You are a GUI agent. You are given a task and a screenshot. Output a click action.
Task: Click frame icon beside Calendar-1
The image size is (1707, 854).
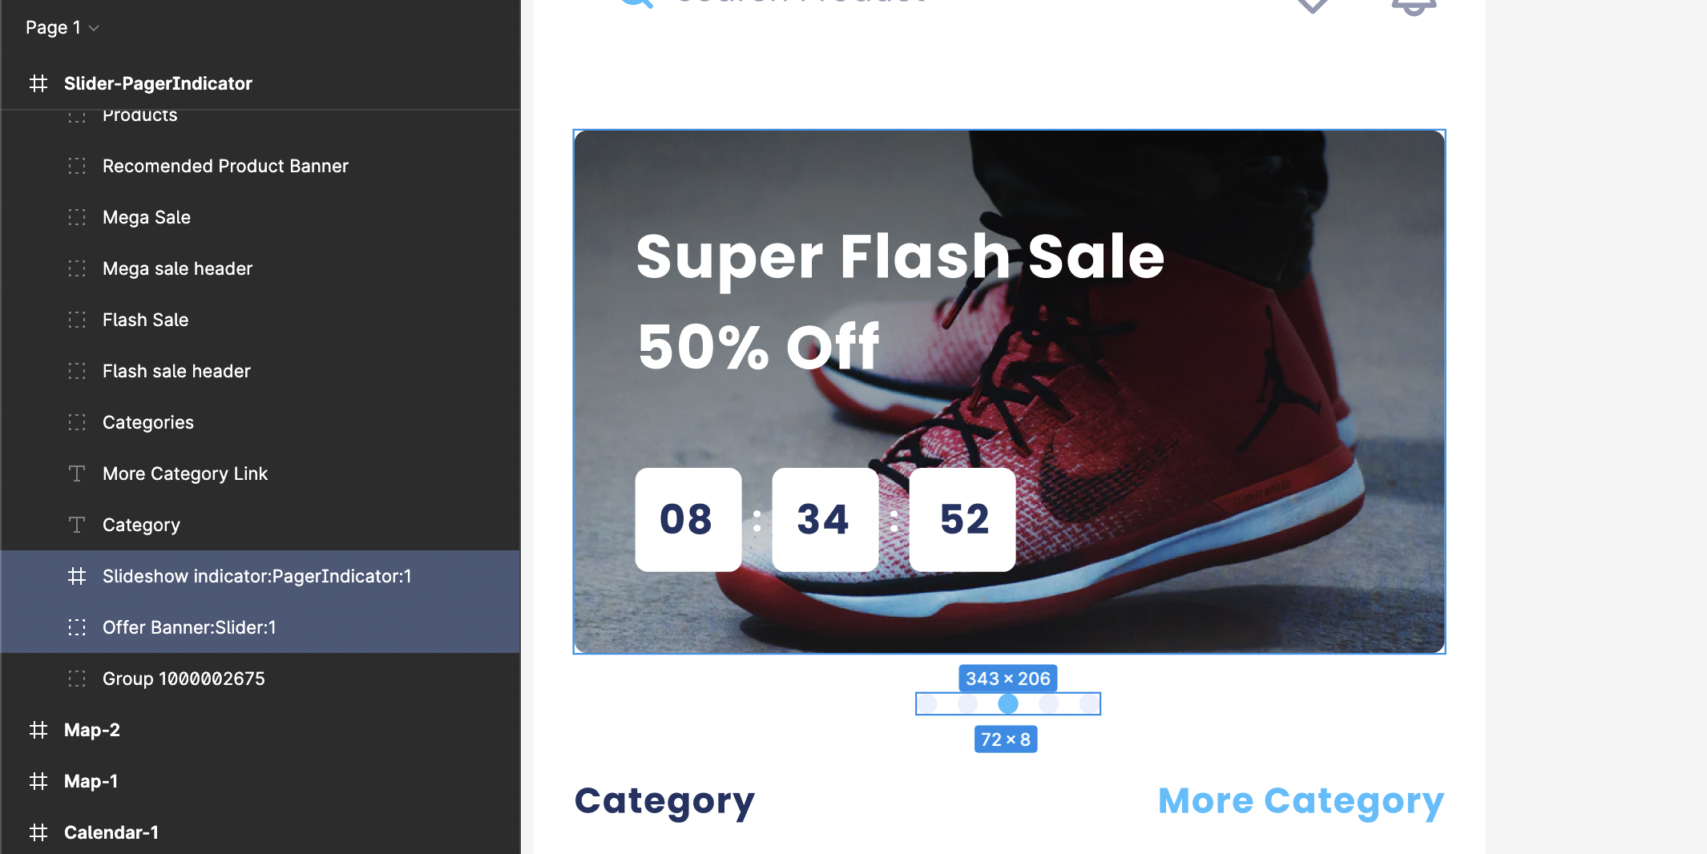38,832
